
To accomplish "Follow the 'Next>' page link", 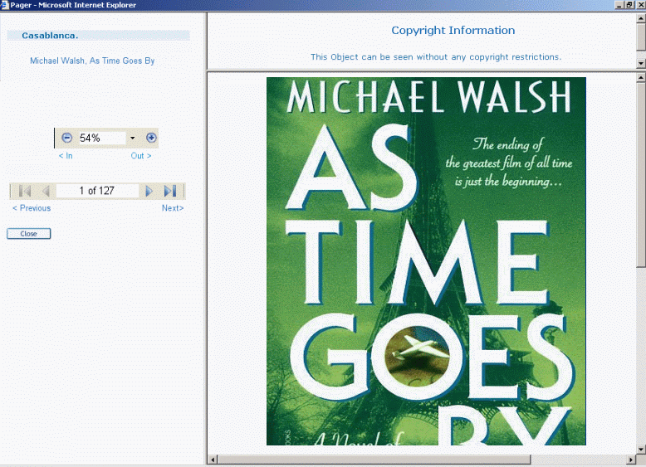I will point(173,208).
